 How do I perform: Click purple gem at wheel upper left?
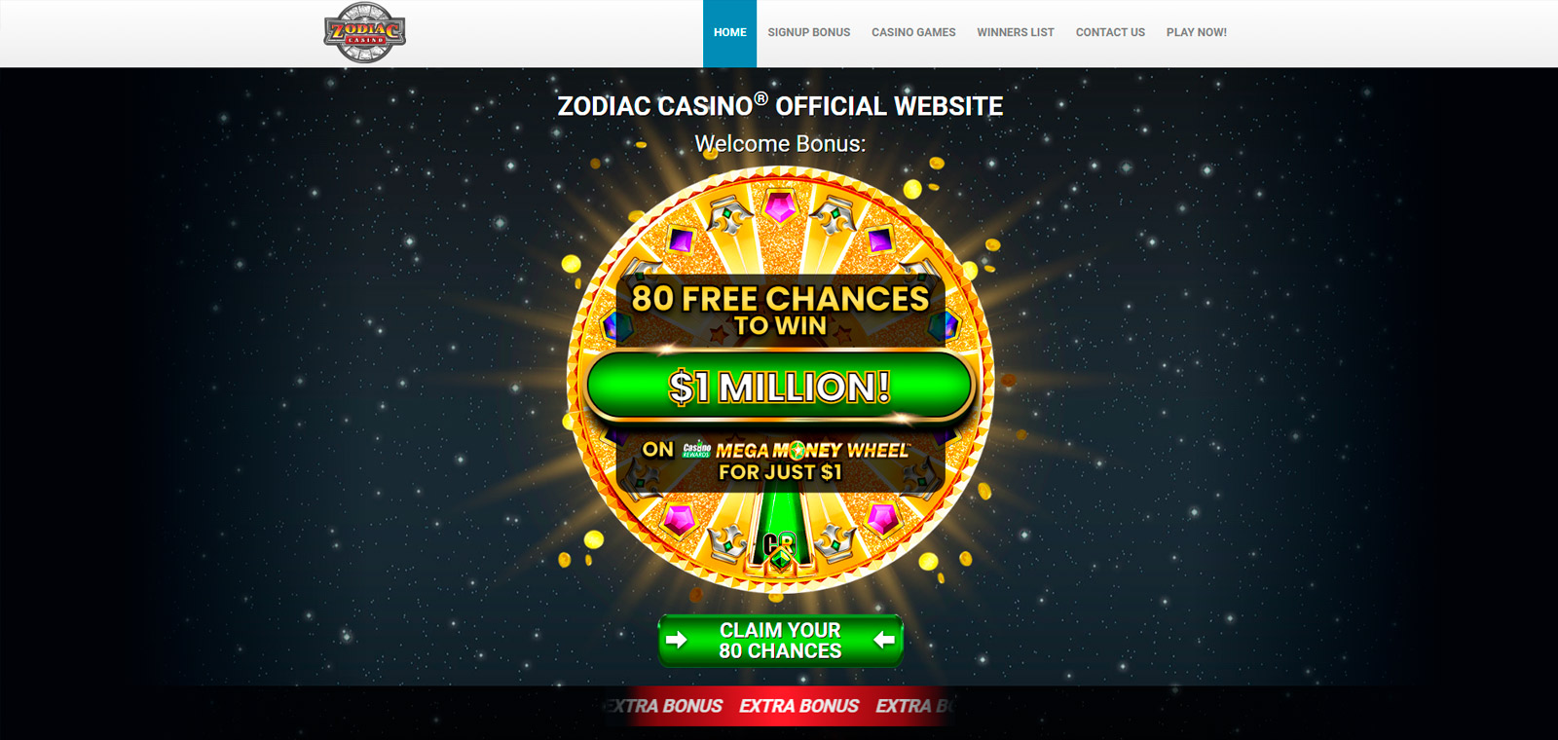[681, 239]
